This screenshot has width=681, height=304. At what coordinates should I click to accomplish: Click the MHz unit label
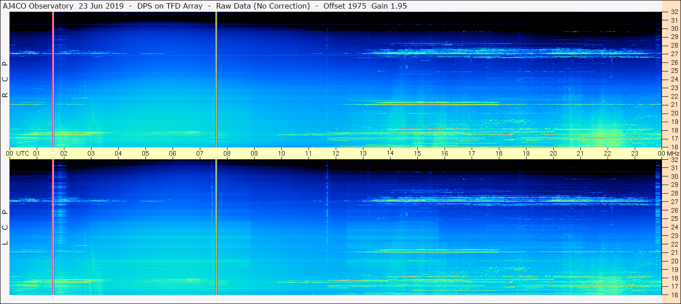point(672,153)
